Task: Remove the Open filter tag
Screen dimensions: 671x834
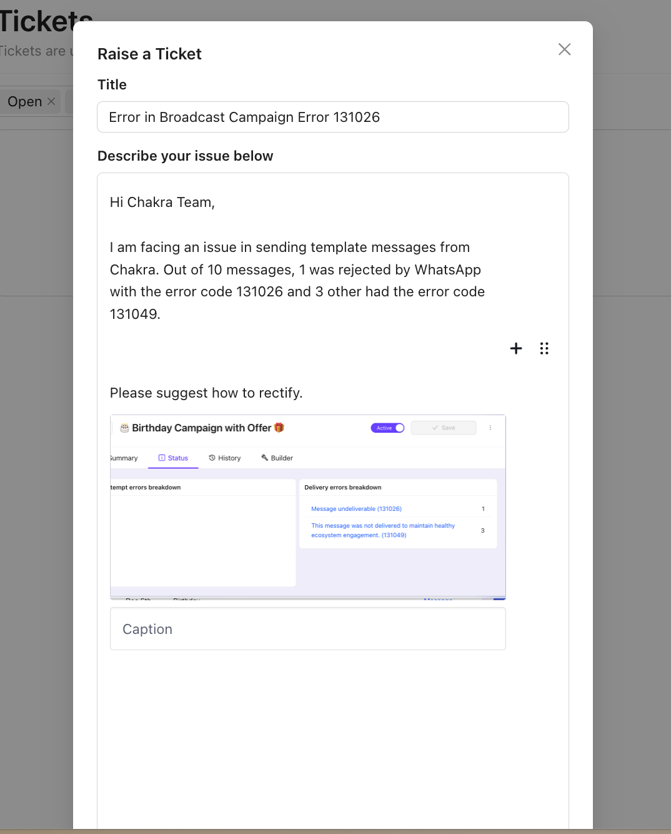Action: pos(51,101)
